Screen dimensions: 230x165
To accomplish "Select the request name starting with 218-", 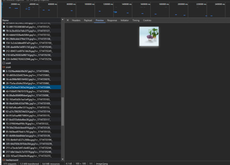I will coord(29,55).
